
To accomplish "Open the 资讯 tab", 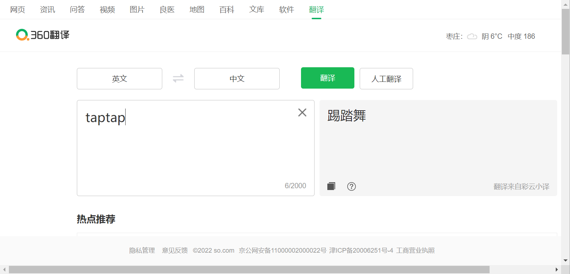I will (x=47, y=10).
